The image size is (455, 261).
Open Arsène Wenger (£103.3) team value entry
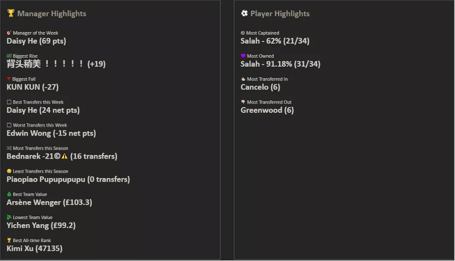(49, 202)
